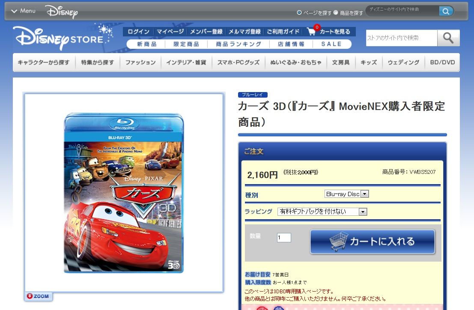The image size is (474, 310).
Task: Select the 商品ランキング tab
Action: 238,44
